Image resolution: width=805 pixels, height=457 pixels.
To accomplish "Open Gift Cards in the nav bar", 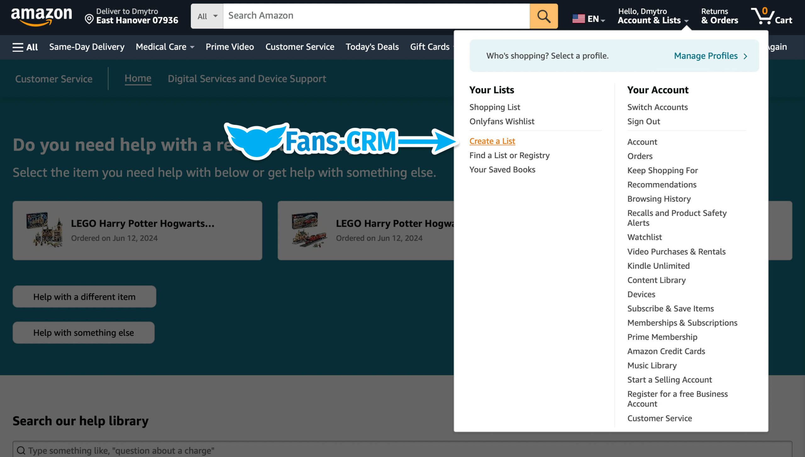I will tap(430, 47).
